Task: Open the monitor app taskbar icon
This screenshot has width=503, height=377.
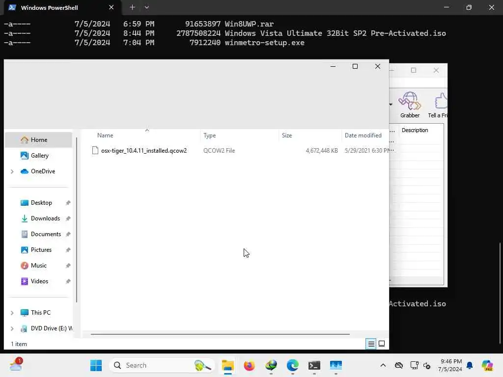Action: (x=336, y=365)
